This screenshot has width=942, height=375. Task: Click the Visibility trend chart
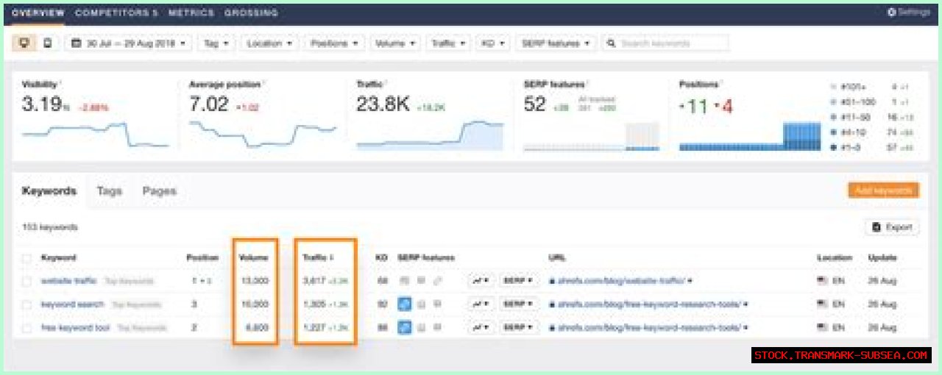point(96,134)
